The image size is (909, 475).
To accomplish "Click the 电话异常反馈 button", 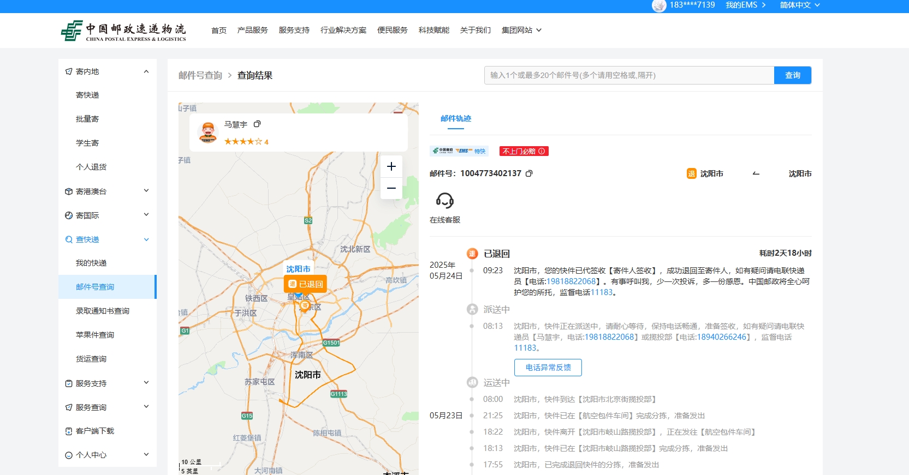I will [548, 368].
